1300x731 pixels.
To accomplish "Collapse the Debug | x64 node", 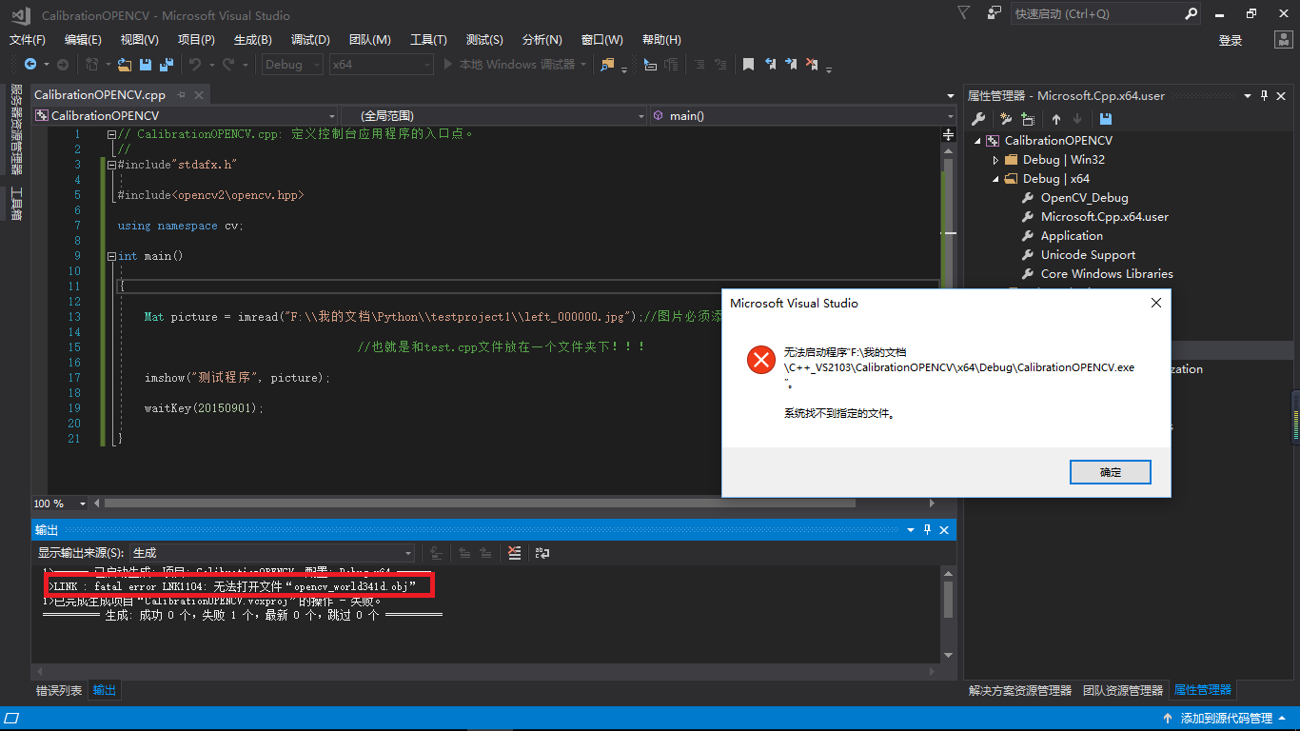I will [x=995, y=179].
